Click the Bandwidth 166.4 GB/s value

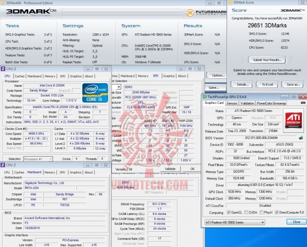(x=290, y=178)
